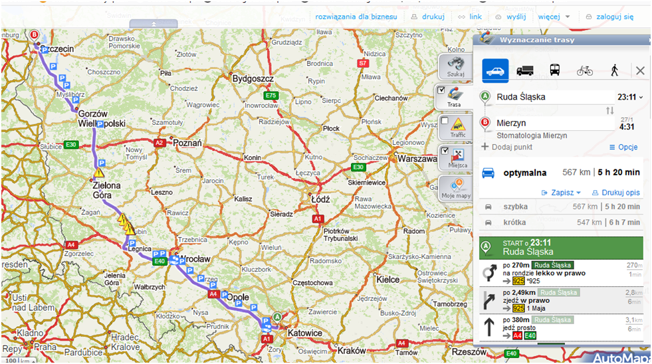Click the green A start marker in the panel

tap(485, 97)
